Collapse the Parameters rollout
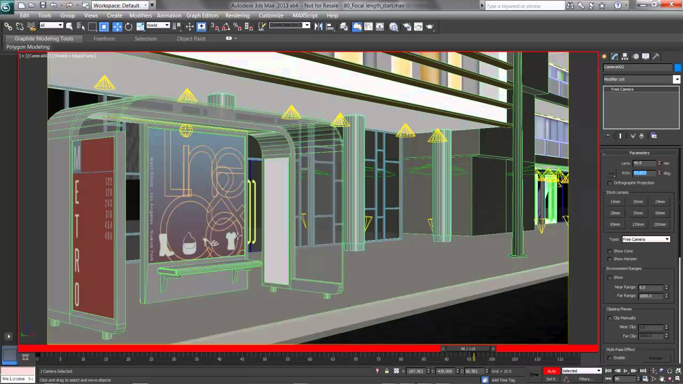This screenshot has width=683, height=384. coord(639,153)
